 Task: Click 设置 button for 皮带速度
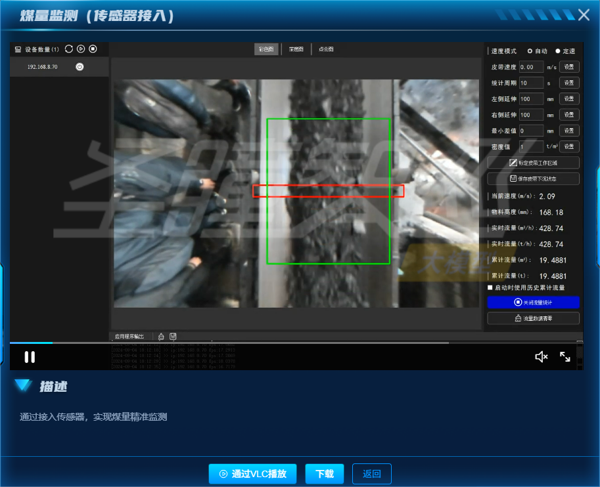pyautogui.click(x=569, y=67)
